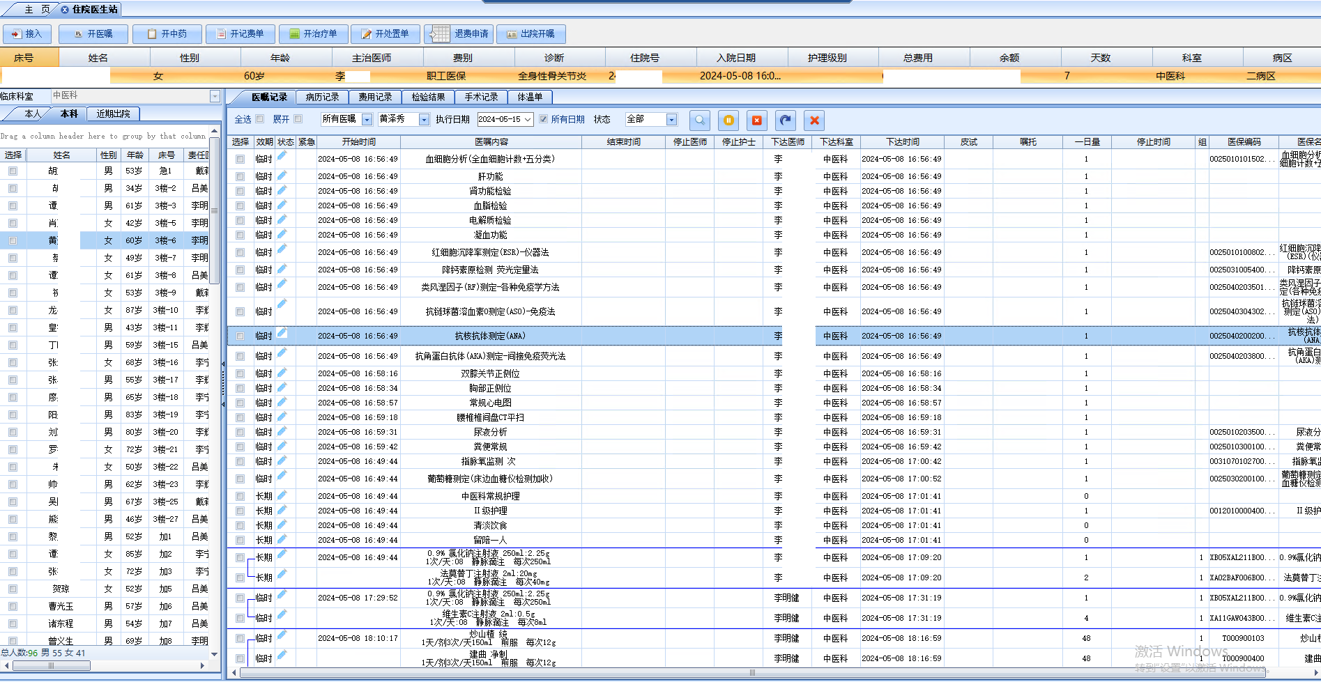Click pencil status icon in 血脂检验 row
Viewport: 1321px width, 682px height.
(282, 204)
